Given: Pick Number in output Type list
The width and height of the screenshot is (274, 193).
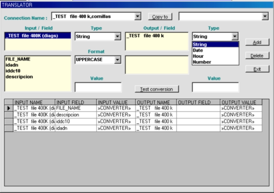Looking at the screenshot, I should [x=202, y=62].
